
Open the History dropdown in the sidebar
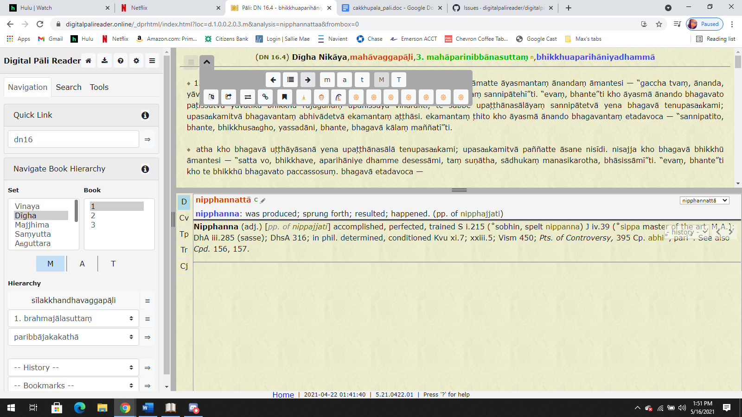73,367
